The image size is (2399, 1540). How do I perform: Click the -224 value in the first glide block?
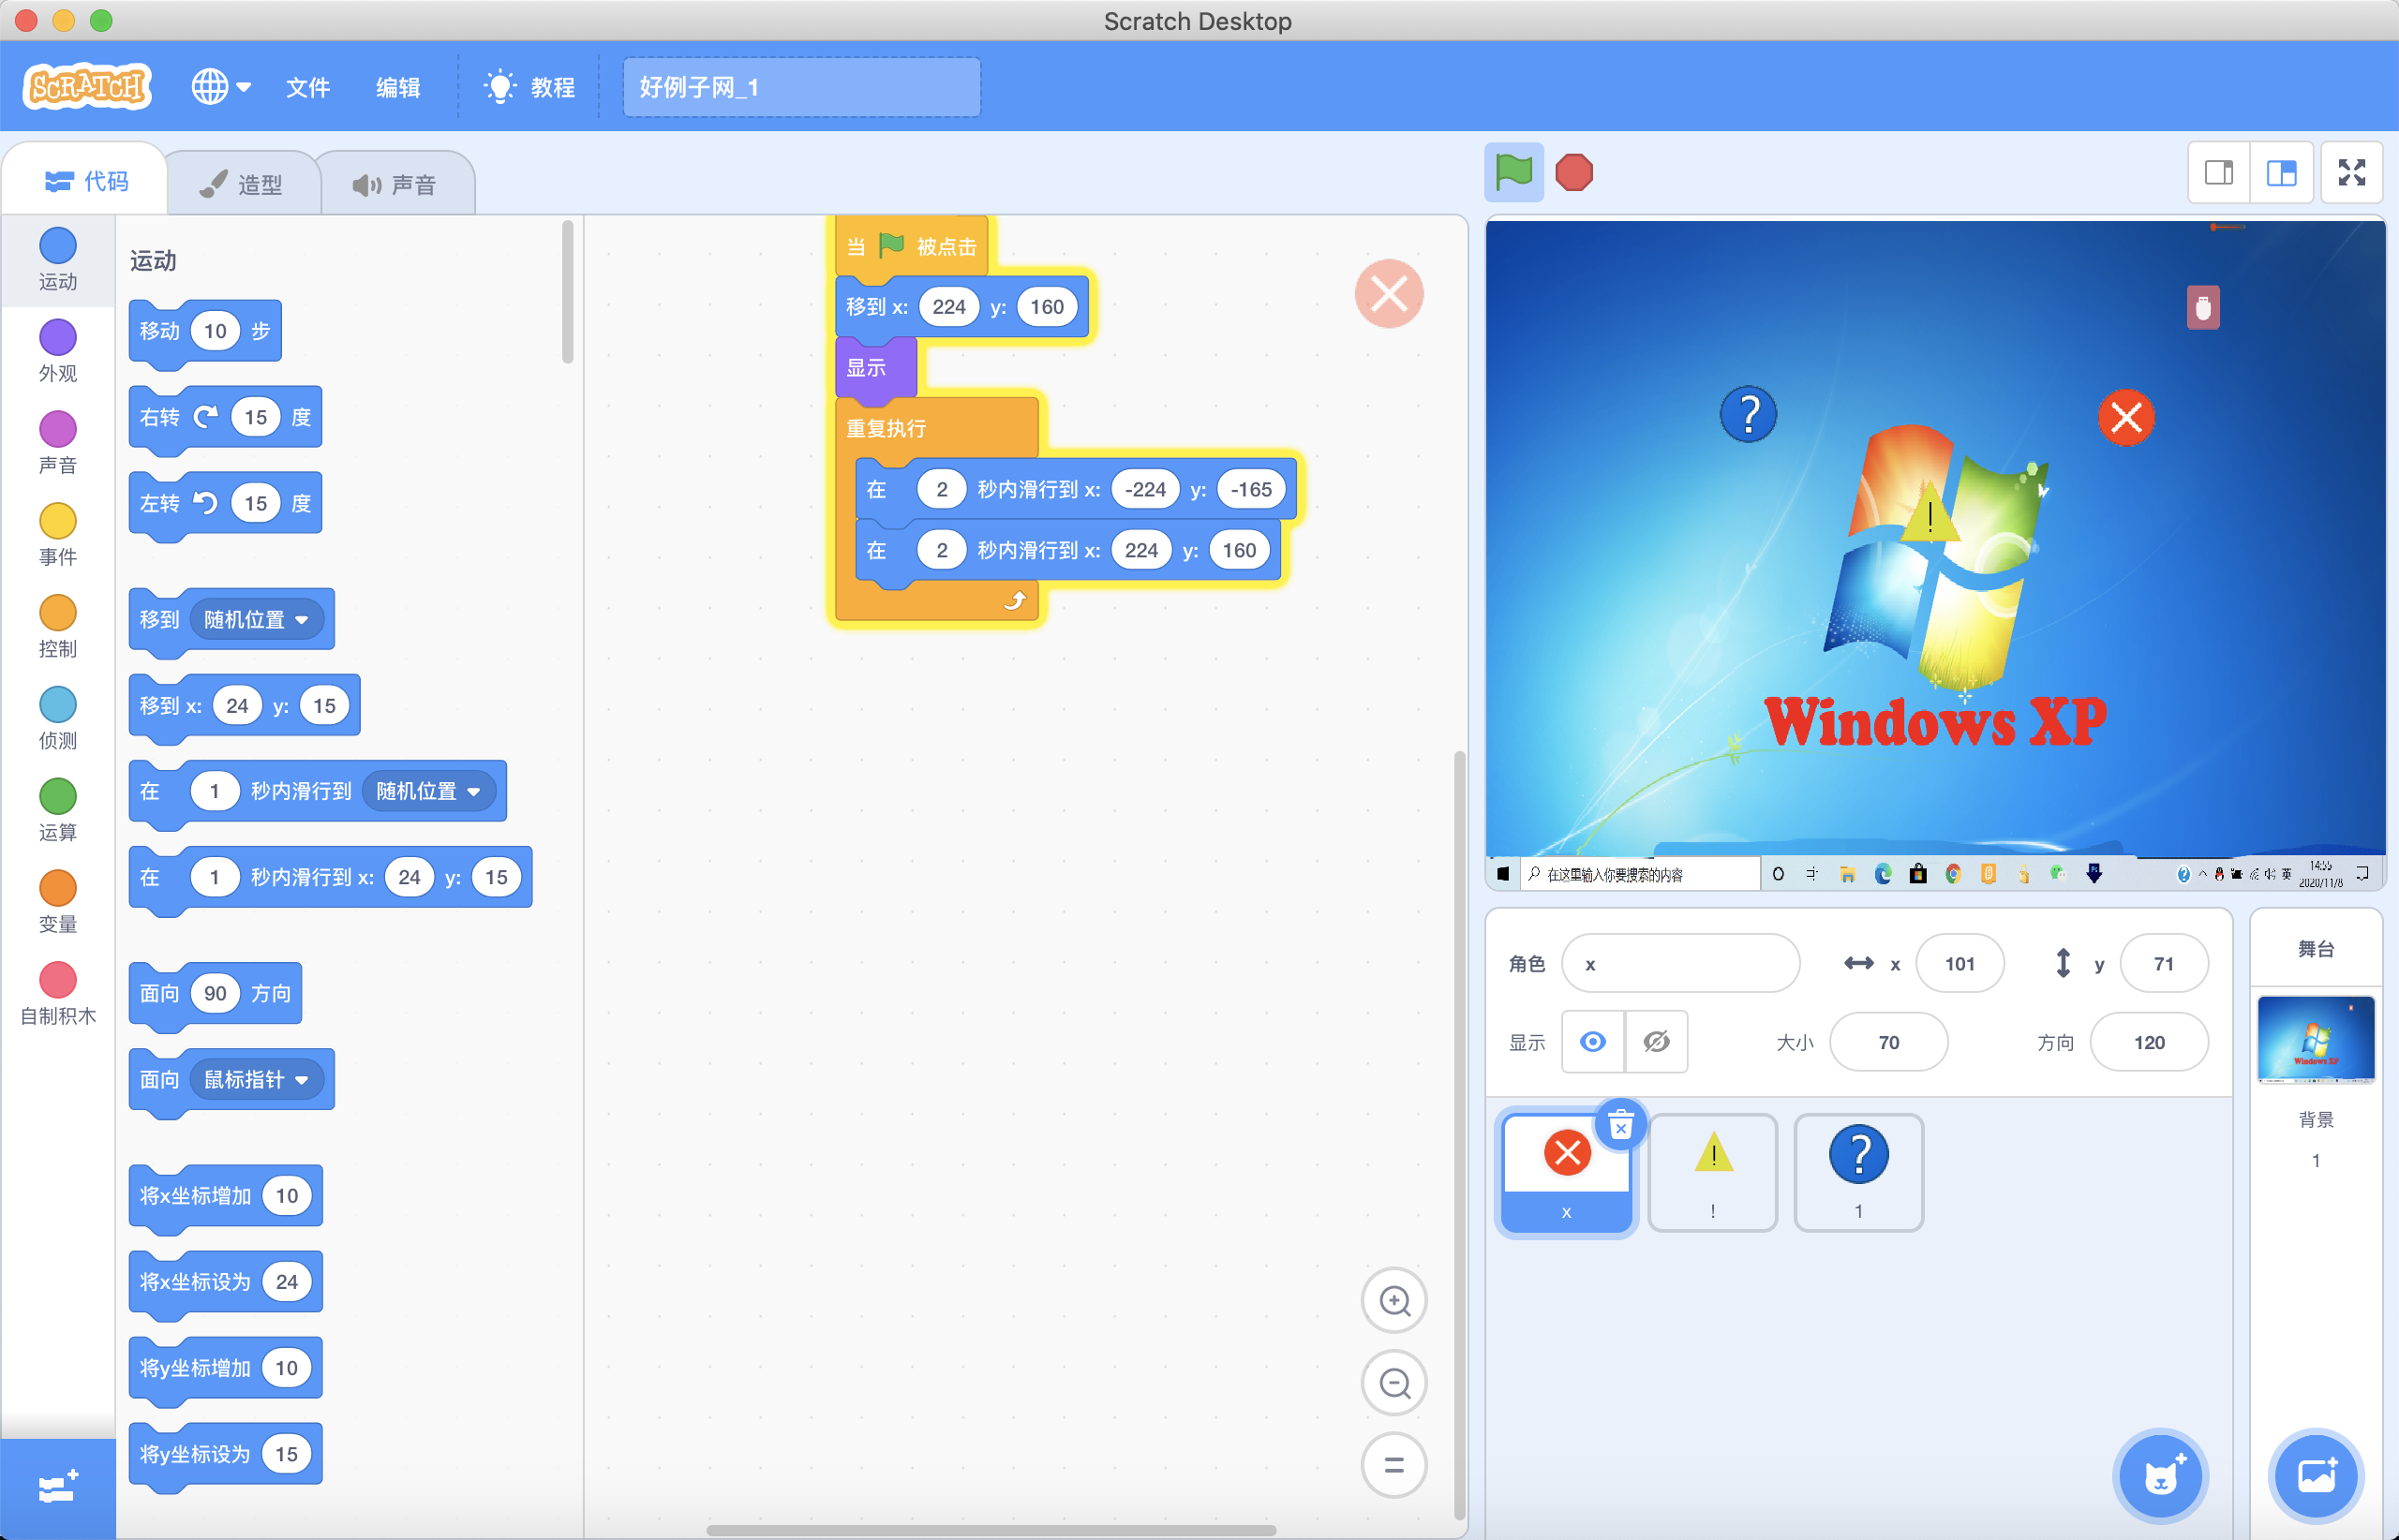(x=1144, y=490)
